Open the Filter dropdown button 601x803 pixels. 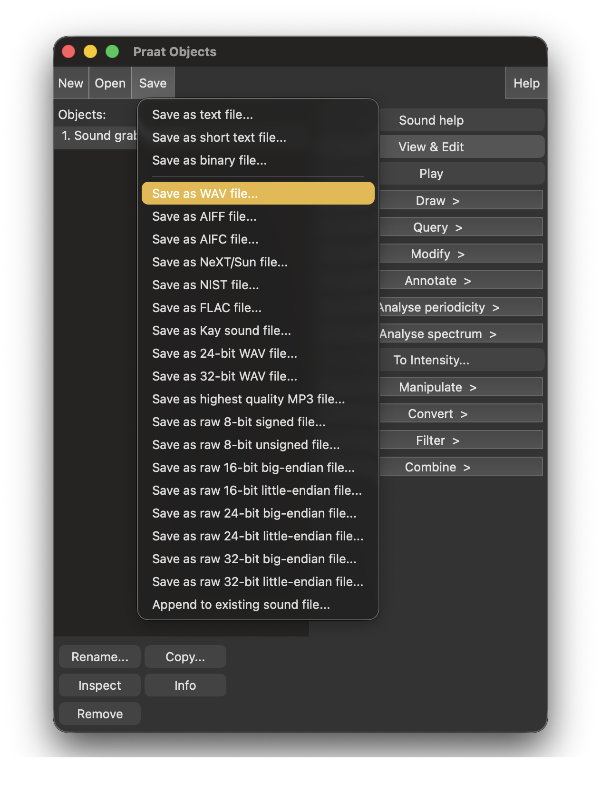click(461, 441)
